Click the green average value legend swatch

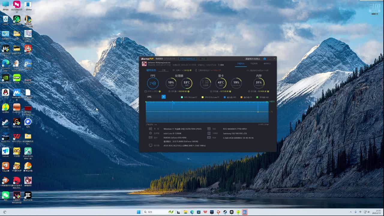[x=257, y=97]
